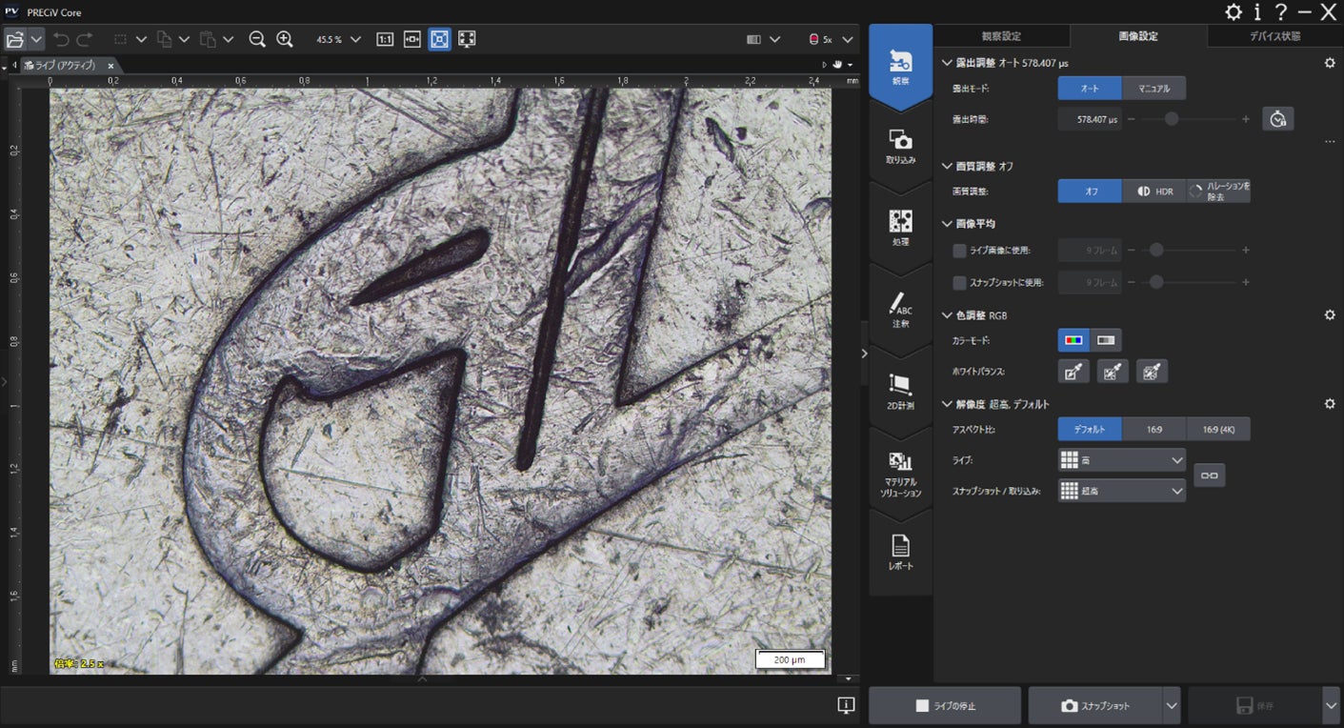
Task: Click the exposure time value field
Action: pos(1090,119)
